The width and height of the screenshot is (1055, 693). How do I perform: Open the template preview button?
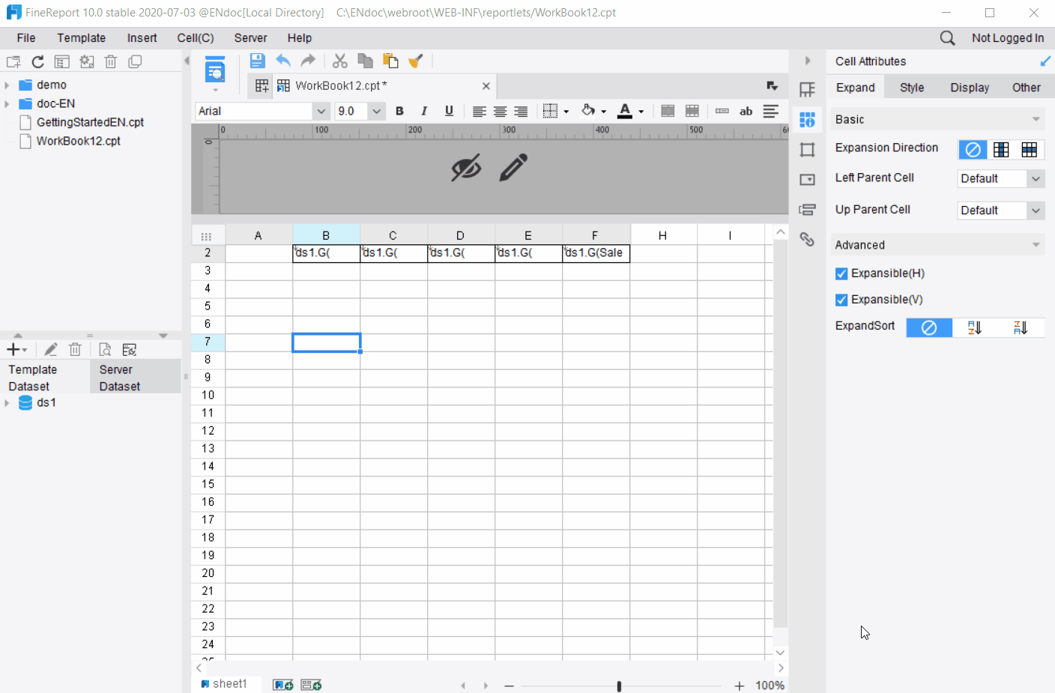[x=215, y=70]
